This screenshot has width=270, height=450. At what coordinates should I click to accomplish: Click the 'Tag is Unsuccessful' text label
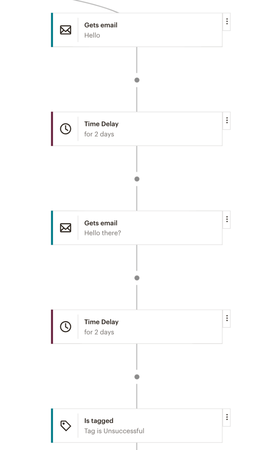click(x=114, y=431)
